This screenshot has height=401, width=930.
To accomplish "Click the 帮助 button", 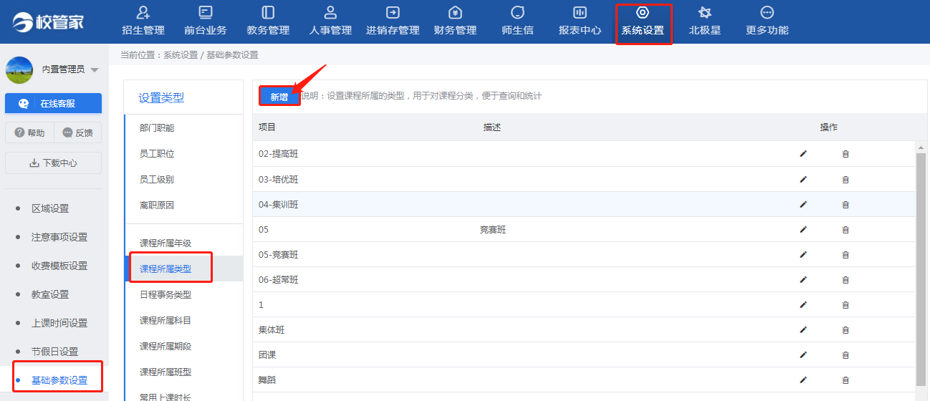I will [x=29, y=132].
